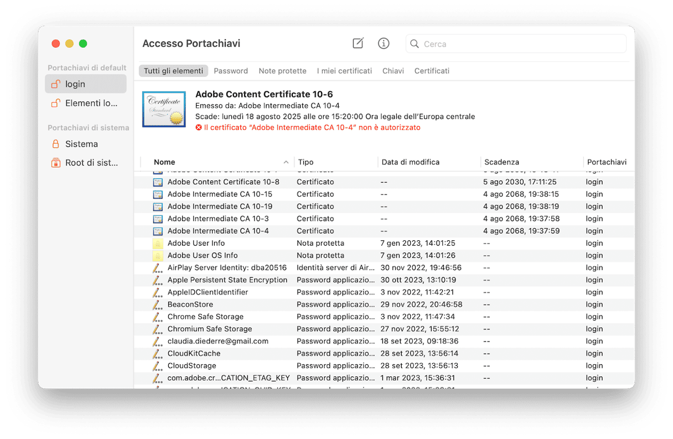Click the password icon for AppleIDClientIdentifier

pos(158,292)
